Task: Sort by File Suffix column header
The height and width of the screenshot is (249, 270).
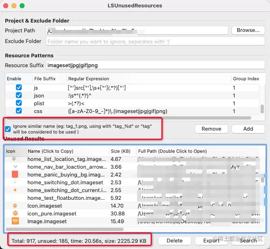Action: coord(45,79)
